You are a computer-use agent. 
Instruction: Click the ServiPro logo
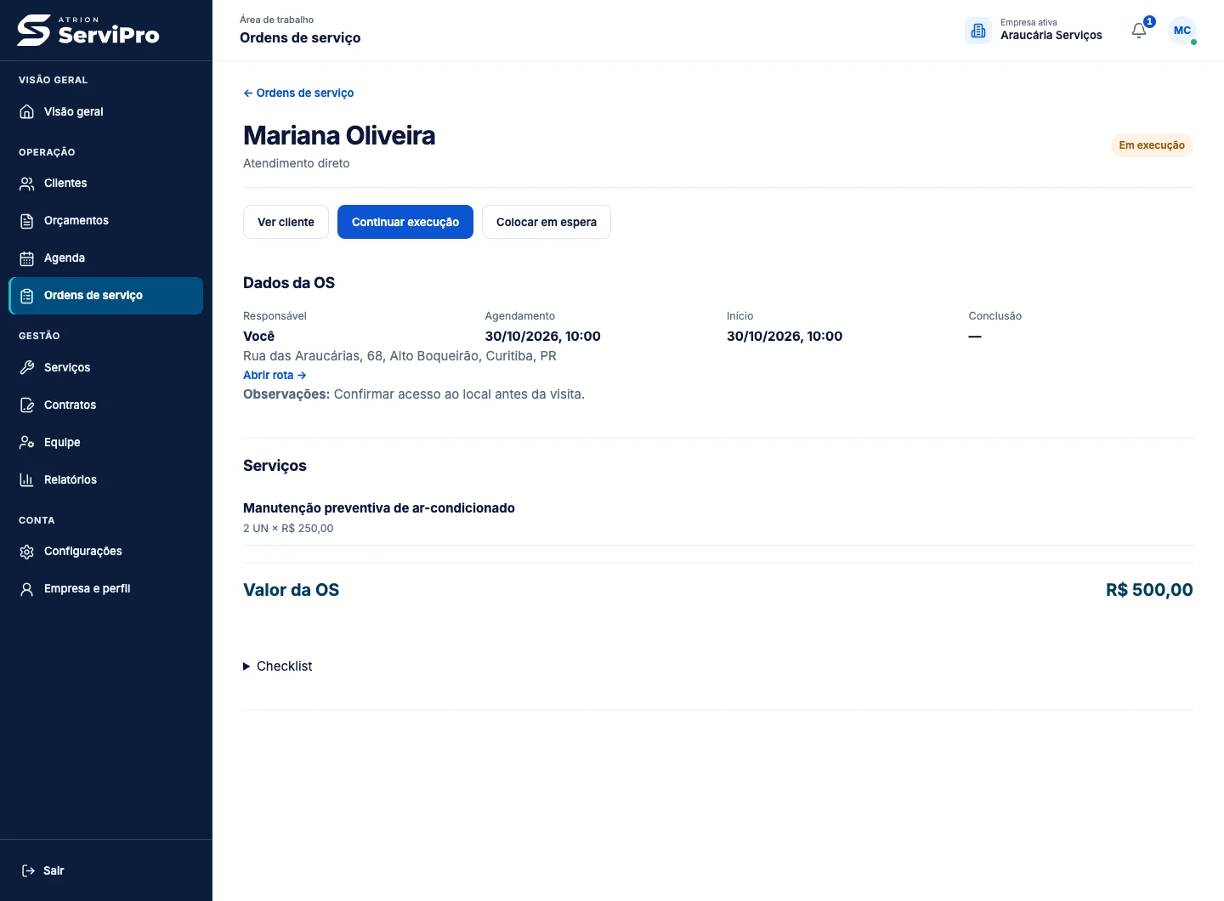[x=88, y=31]
